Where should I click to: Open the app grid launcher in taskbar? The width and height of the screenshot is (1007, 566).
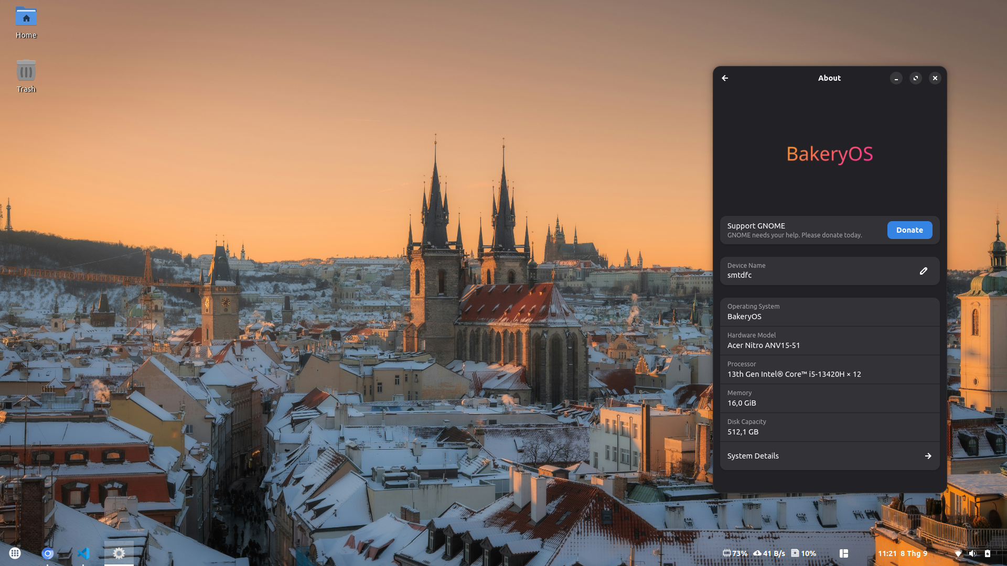pos(15,553)
